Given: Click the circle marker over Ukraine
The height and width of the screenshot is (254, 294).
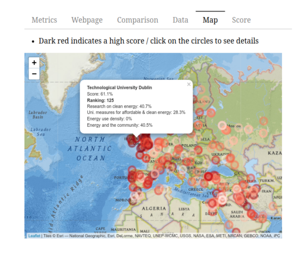Looking at the screenshot, I should 216,160.
